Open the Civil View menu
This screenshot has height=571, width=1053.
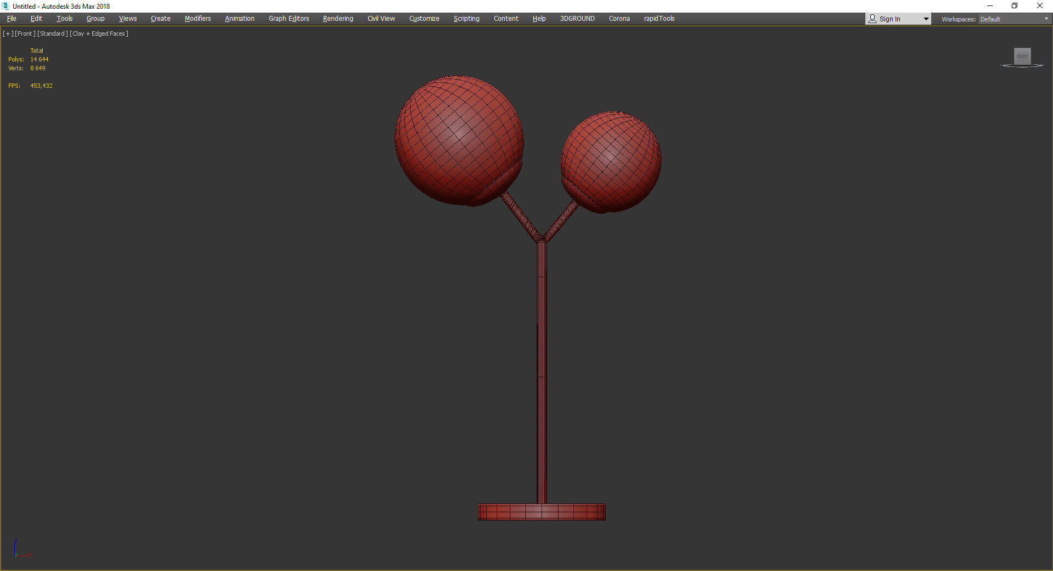click(381, 19)
